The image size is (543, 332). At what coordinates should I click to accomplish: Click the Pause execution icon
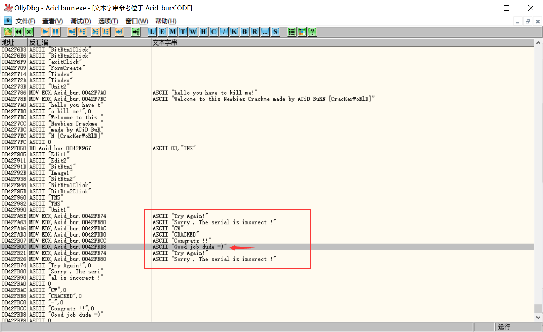(x=55, y=32)
